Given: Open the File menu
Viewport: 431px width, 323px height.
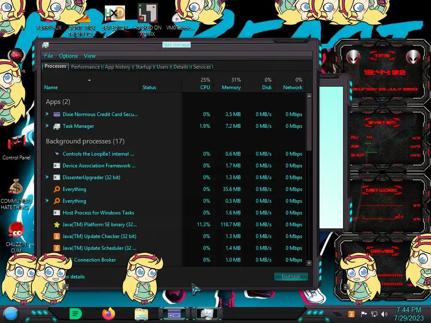Looking at the screenshot, I should pos(48,56).
